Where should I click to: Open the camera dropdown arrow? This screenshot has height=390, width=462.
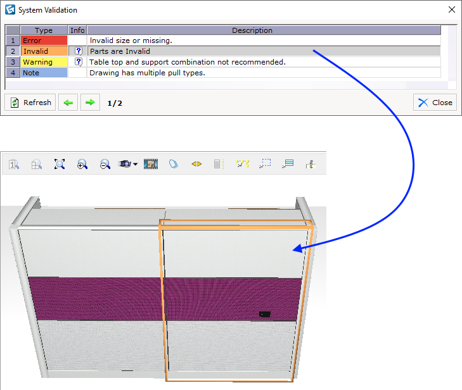(x=135, y=164)
